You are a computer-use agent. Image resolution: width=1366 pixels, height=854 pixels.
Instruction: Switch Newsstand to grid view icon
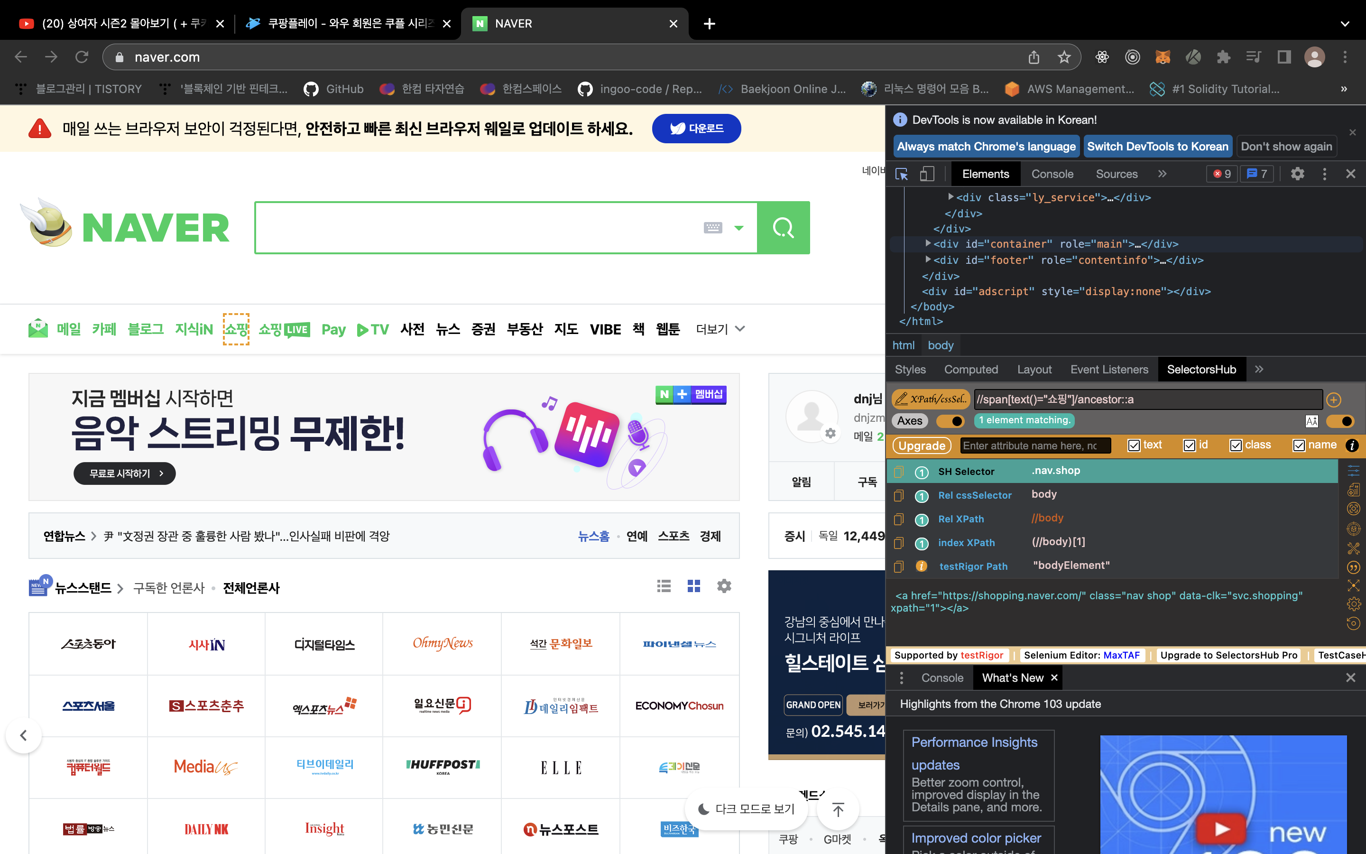[x=694, y=586]
